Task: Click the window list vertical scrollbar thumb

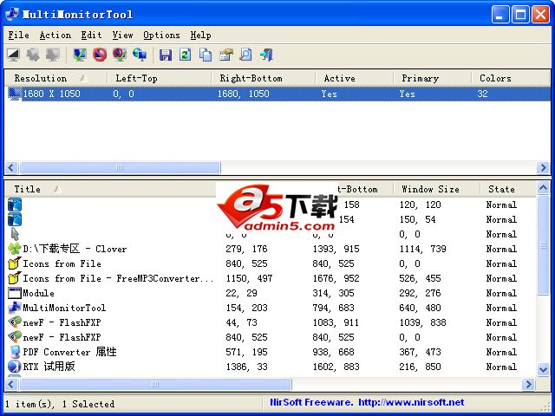Action: click(543, 244)
